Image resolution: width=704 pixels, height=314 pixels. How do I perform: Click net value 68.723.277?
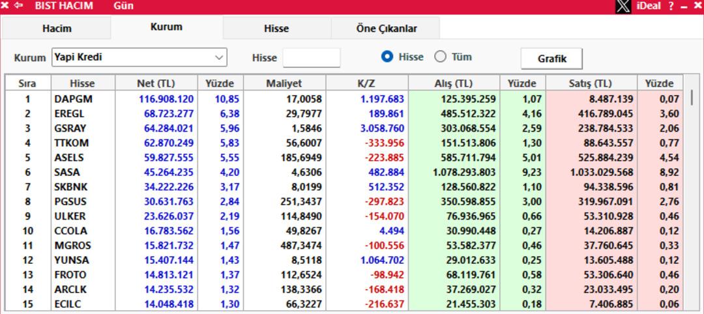pyautogui.click(x=169, y=113)
